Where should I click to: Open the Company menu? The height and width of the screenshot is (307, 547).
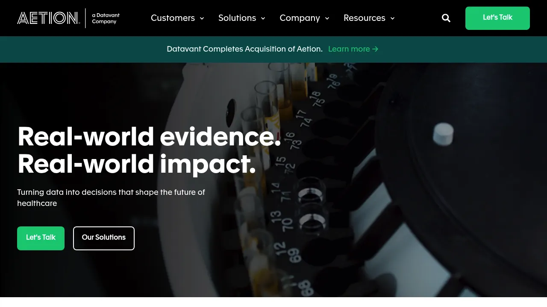point(300,18)
